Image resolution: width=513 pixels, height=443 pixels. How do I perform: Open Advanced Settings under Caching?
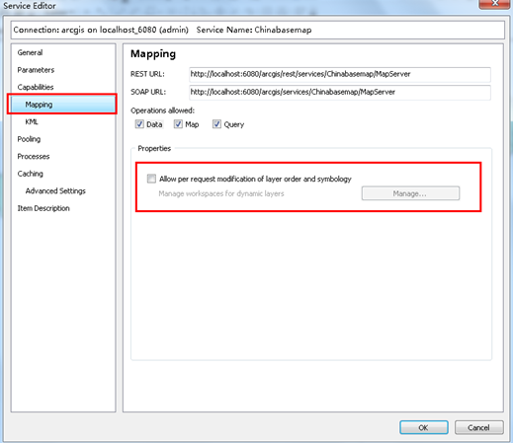(x=55, y=191)
